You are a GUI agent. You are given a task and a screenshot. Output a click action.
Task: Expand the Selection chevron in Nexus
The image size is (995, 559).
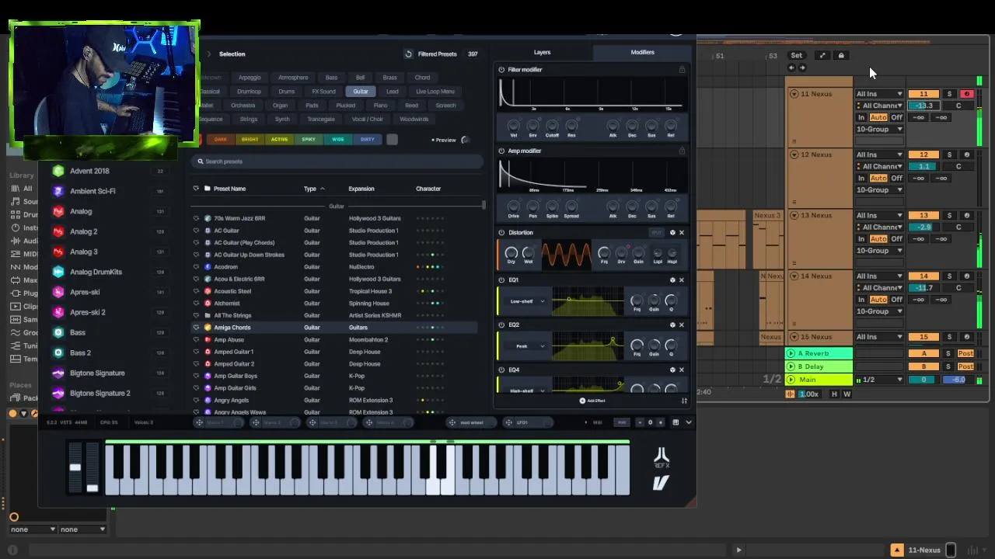pos(208,54)
